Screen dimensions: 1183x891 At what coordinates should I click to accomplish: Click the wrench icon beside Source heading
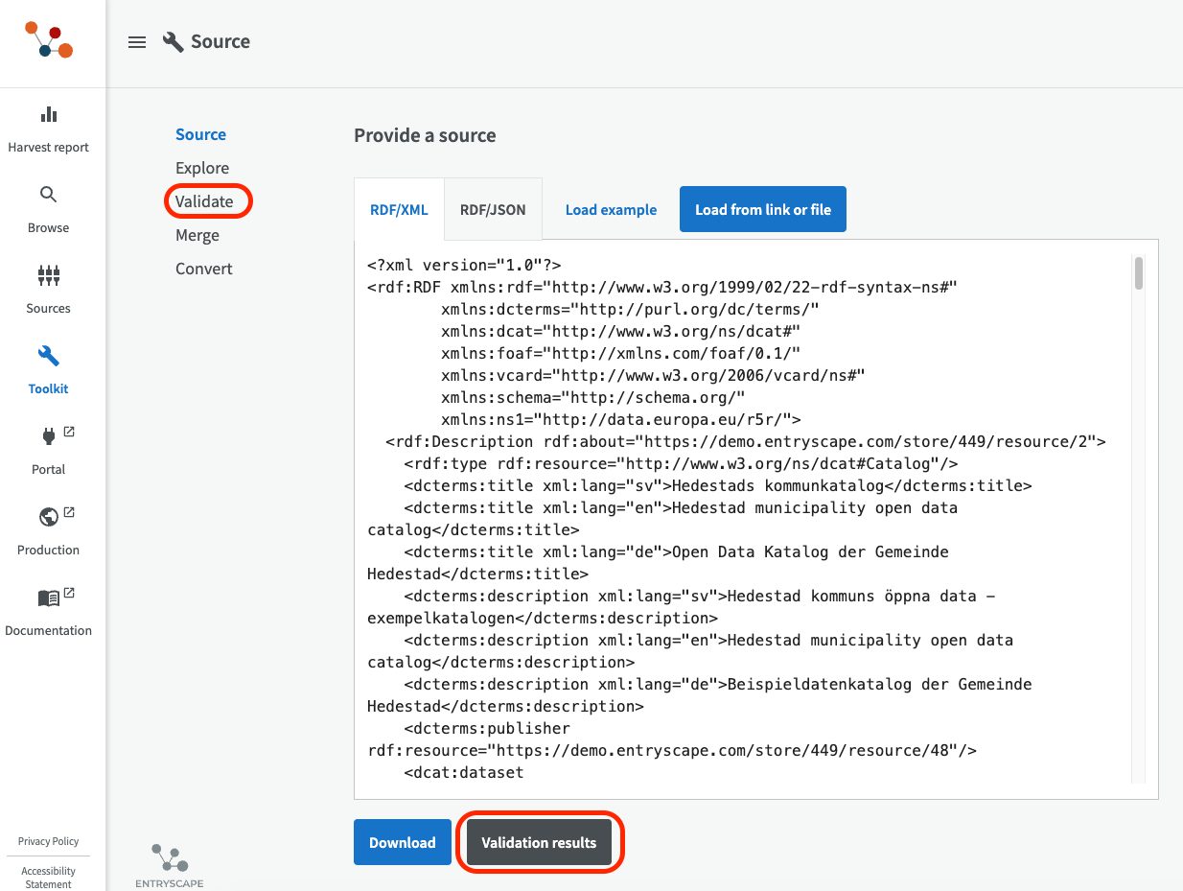point(174,42)
